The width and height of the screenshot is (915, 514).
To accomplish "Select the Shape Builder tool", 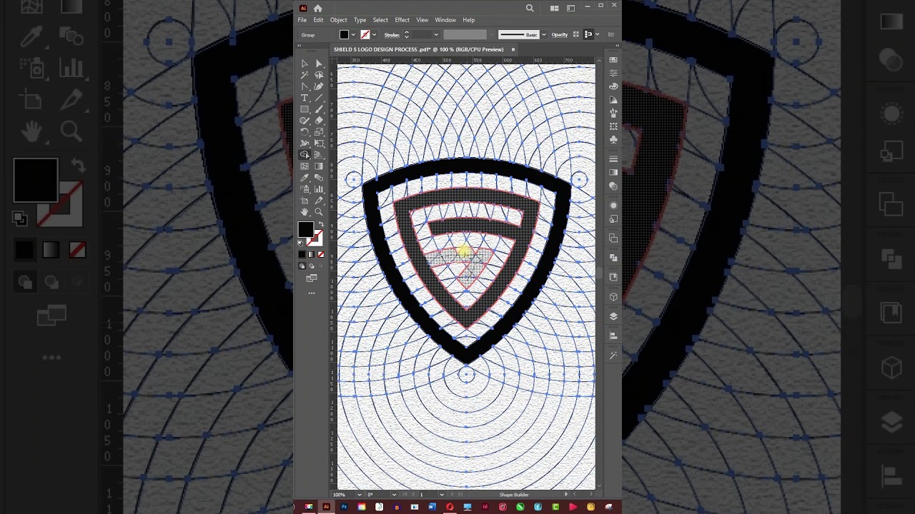I will click(305, 154).
